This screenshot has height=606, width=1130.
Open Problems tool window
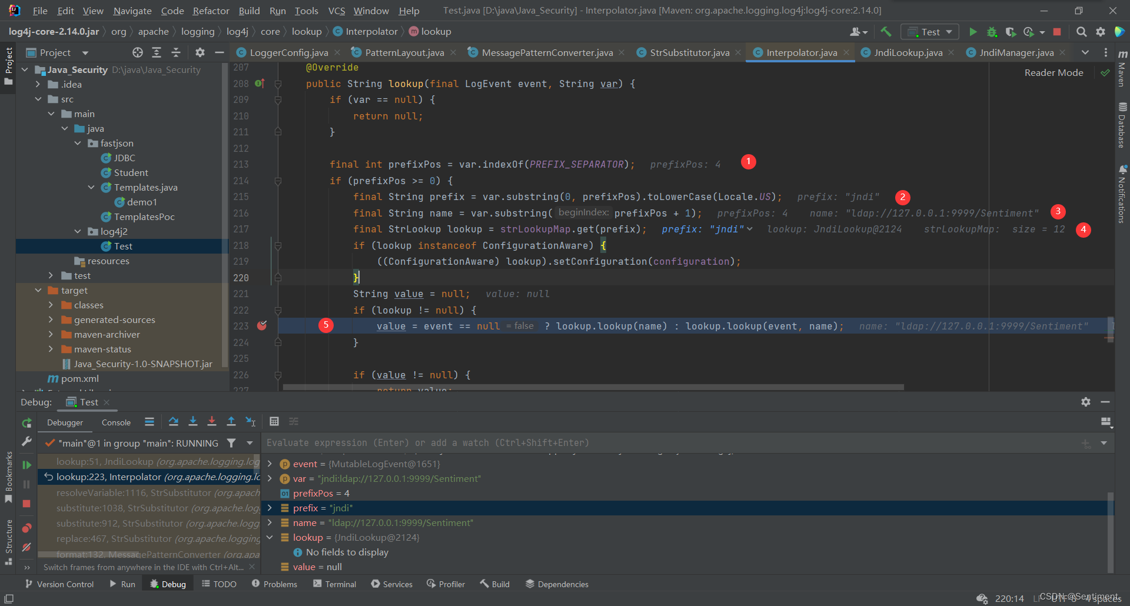[274, 584]
